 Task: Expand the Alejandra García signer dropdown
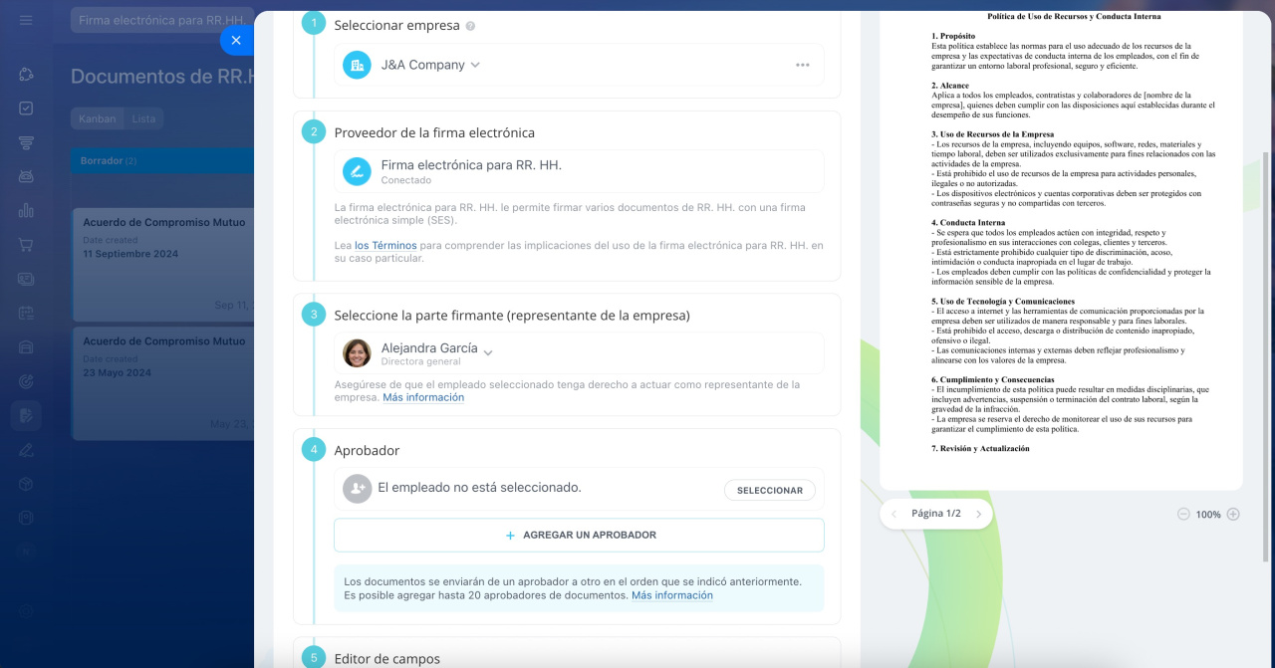pyautogui.click(x=488, y=351)
